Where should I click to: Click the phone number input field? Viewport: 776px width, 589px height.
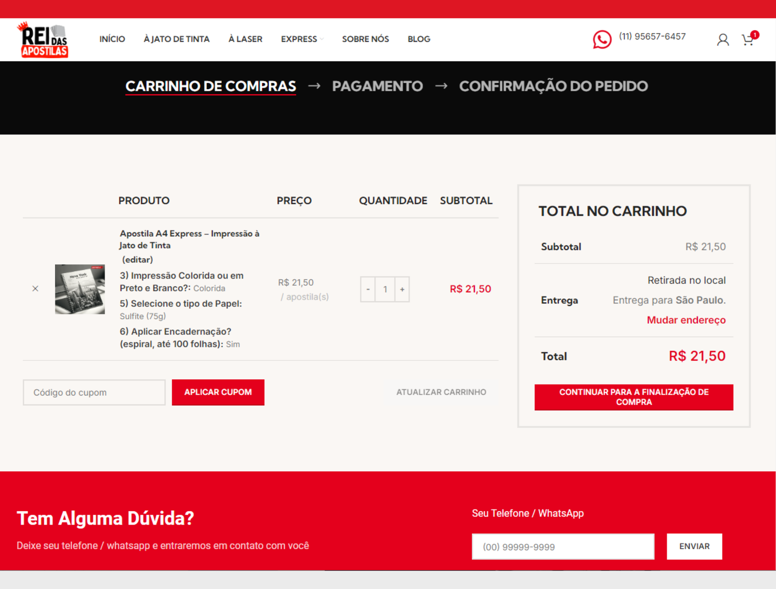[563, 547]
